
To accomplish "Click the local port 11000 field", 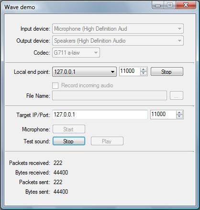I will 130,71.
